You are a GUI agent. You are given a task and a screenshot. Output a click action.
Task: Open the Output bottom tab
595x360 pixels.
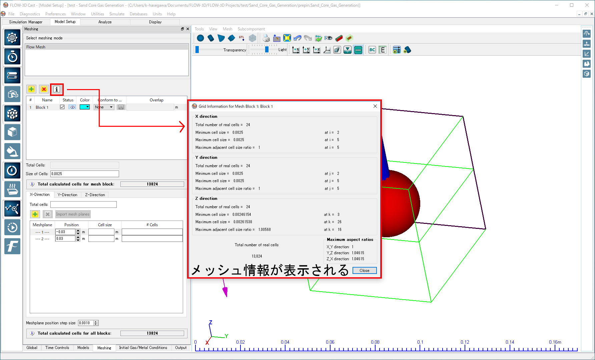181,348
